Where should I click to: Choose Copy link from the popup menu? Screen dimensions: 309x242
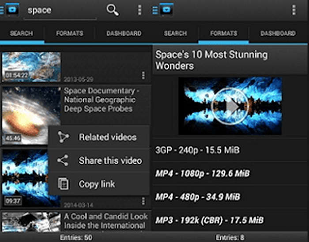[99, 184]
